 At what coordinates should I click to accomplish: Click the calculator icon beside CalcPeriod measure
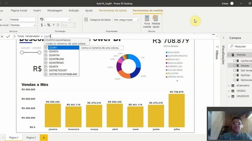click(238, 61)
